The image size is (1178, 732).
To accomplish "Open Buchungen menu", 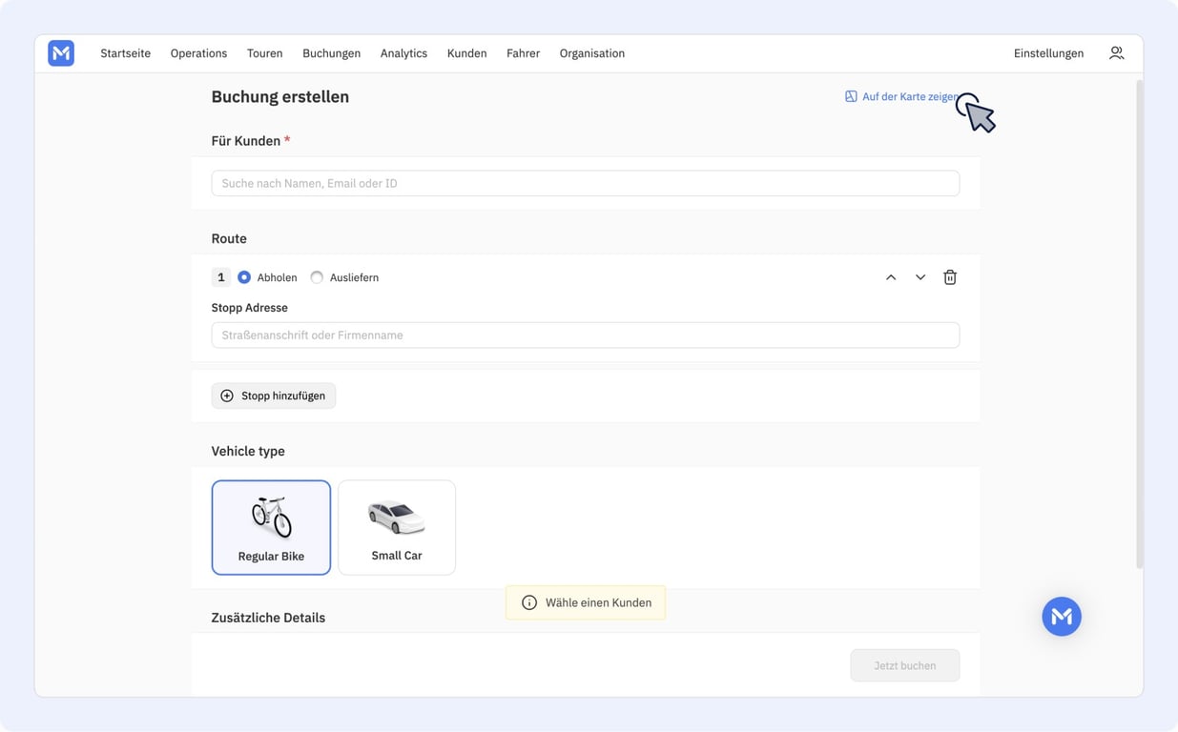I will (331, 53).
